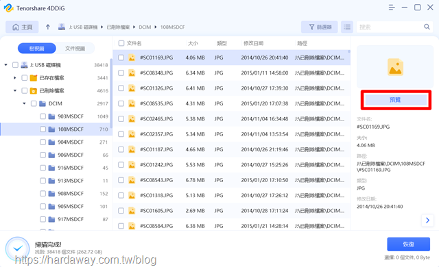Expand the existing files folder node
The height and width of the screenshot is (267, 439).
click(15, 78)
